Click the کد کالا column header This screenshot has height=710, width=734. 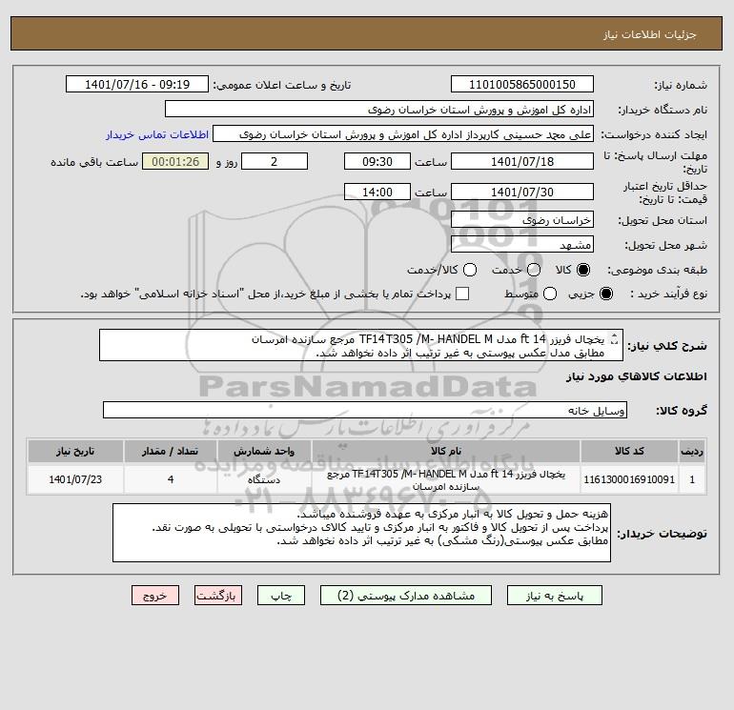[x=629, y=451]
